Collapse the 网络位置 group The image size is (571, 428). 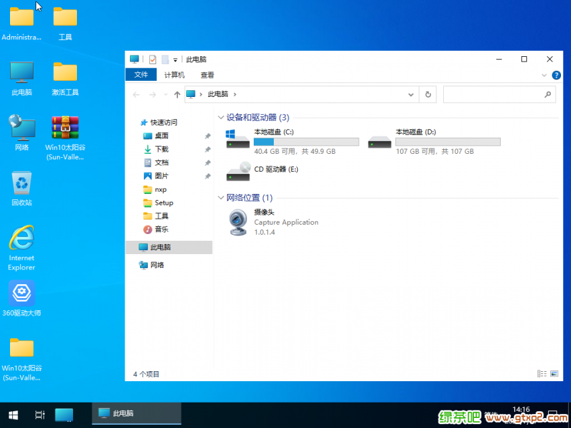pos(221,198)
